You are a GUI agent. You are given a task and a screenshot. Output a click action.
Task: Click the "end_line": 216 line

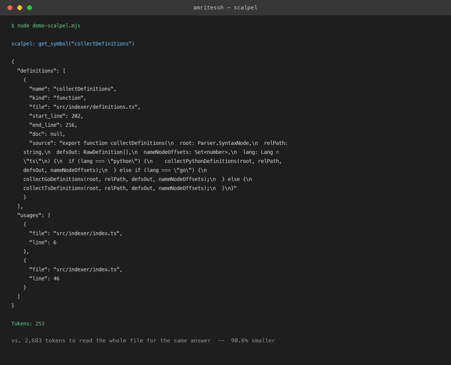[x=53, y=125]
